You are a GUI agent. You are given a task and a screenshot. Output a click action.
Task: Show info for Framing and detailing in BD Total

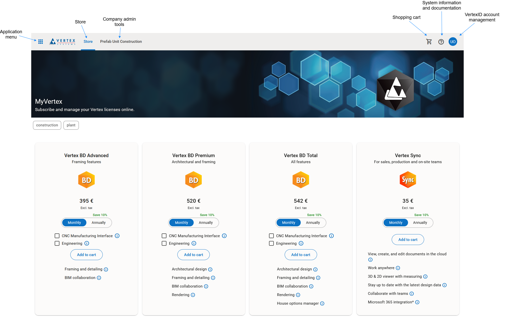[318, 278]
